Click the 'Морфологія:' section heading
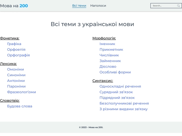This screenshot has width=182, height=136. click(x=104, y=38)
